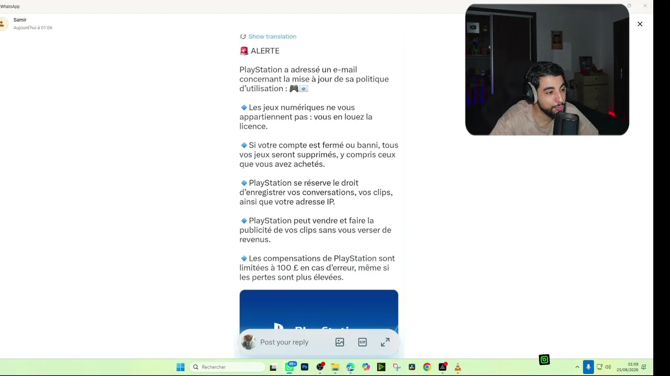Screen dimensions: 670x376
Task: Click the Post your reply field
Action: [284, 342]
